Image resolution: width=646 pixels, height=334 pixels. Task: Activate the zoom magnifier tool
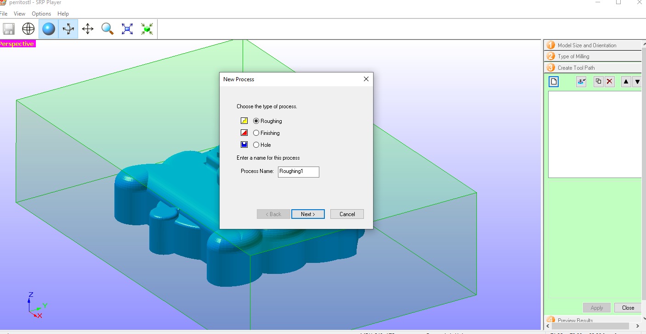[108, 29]
